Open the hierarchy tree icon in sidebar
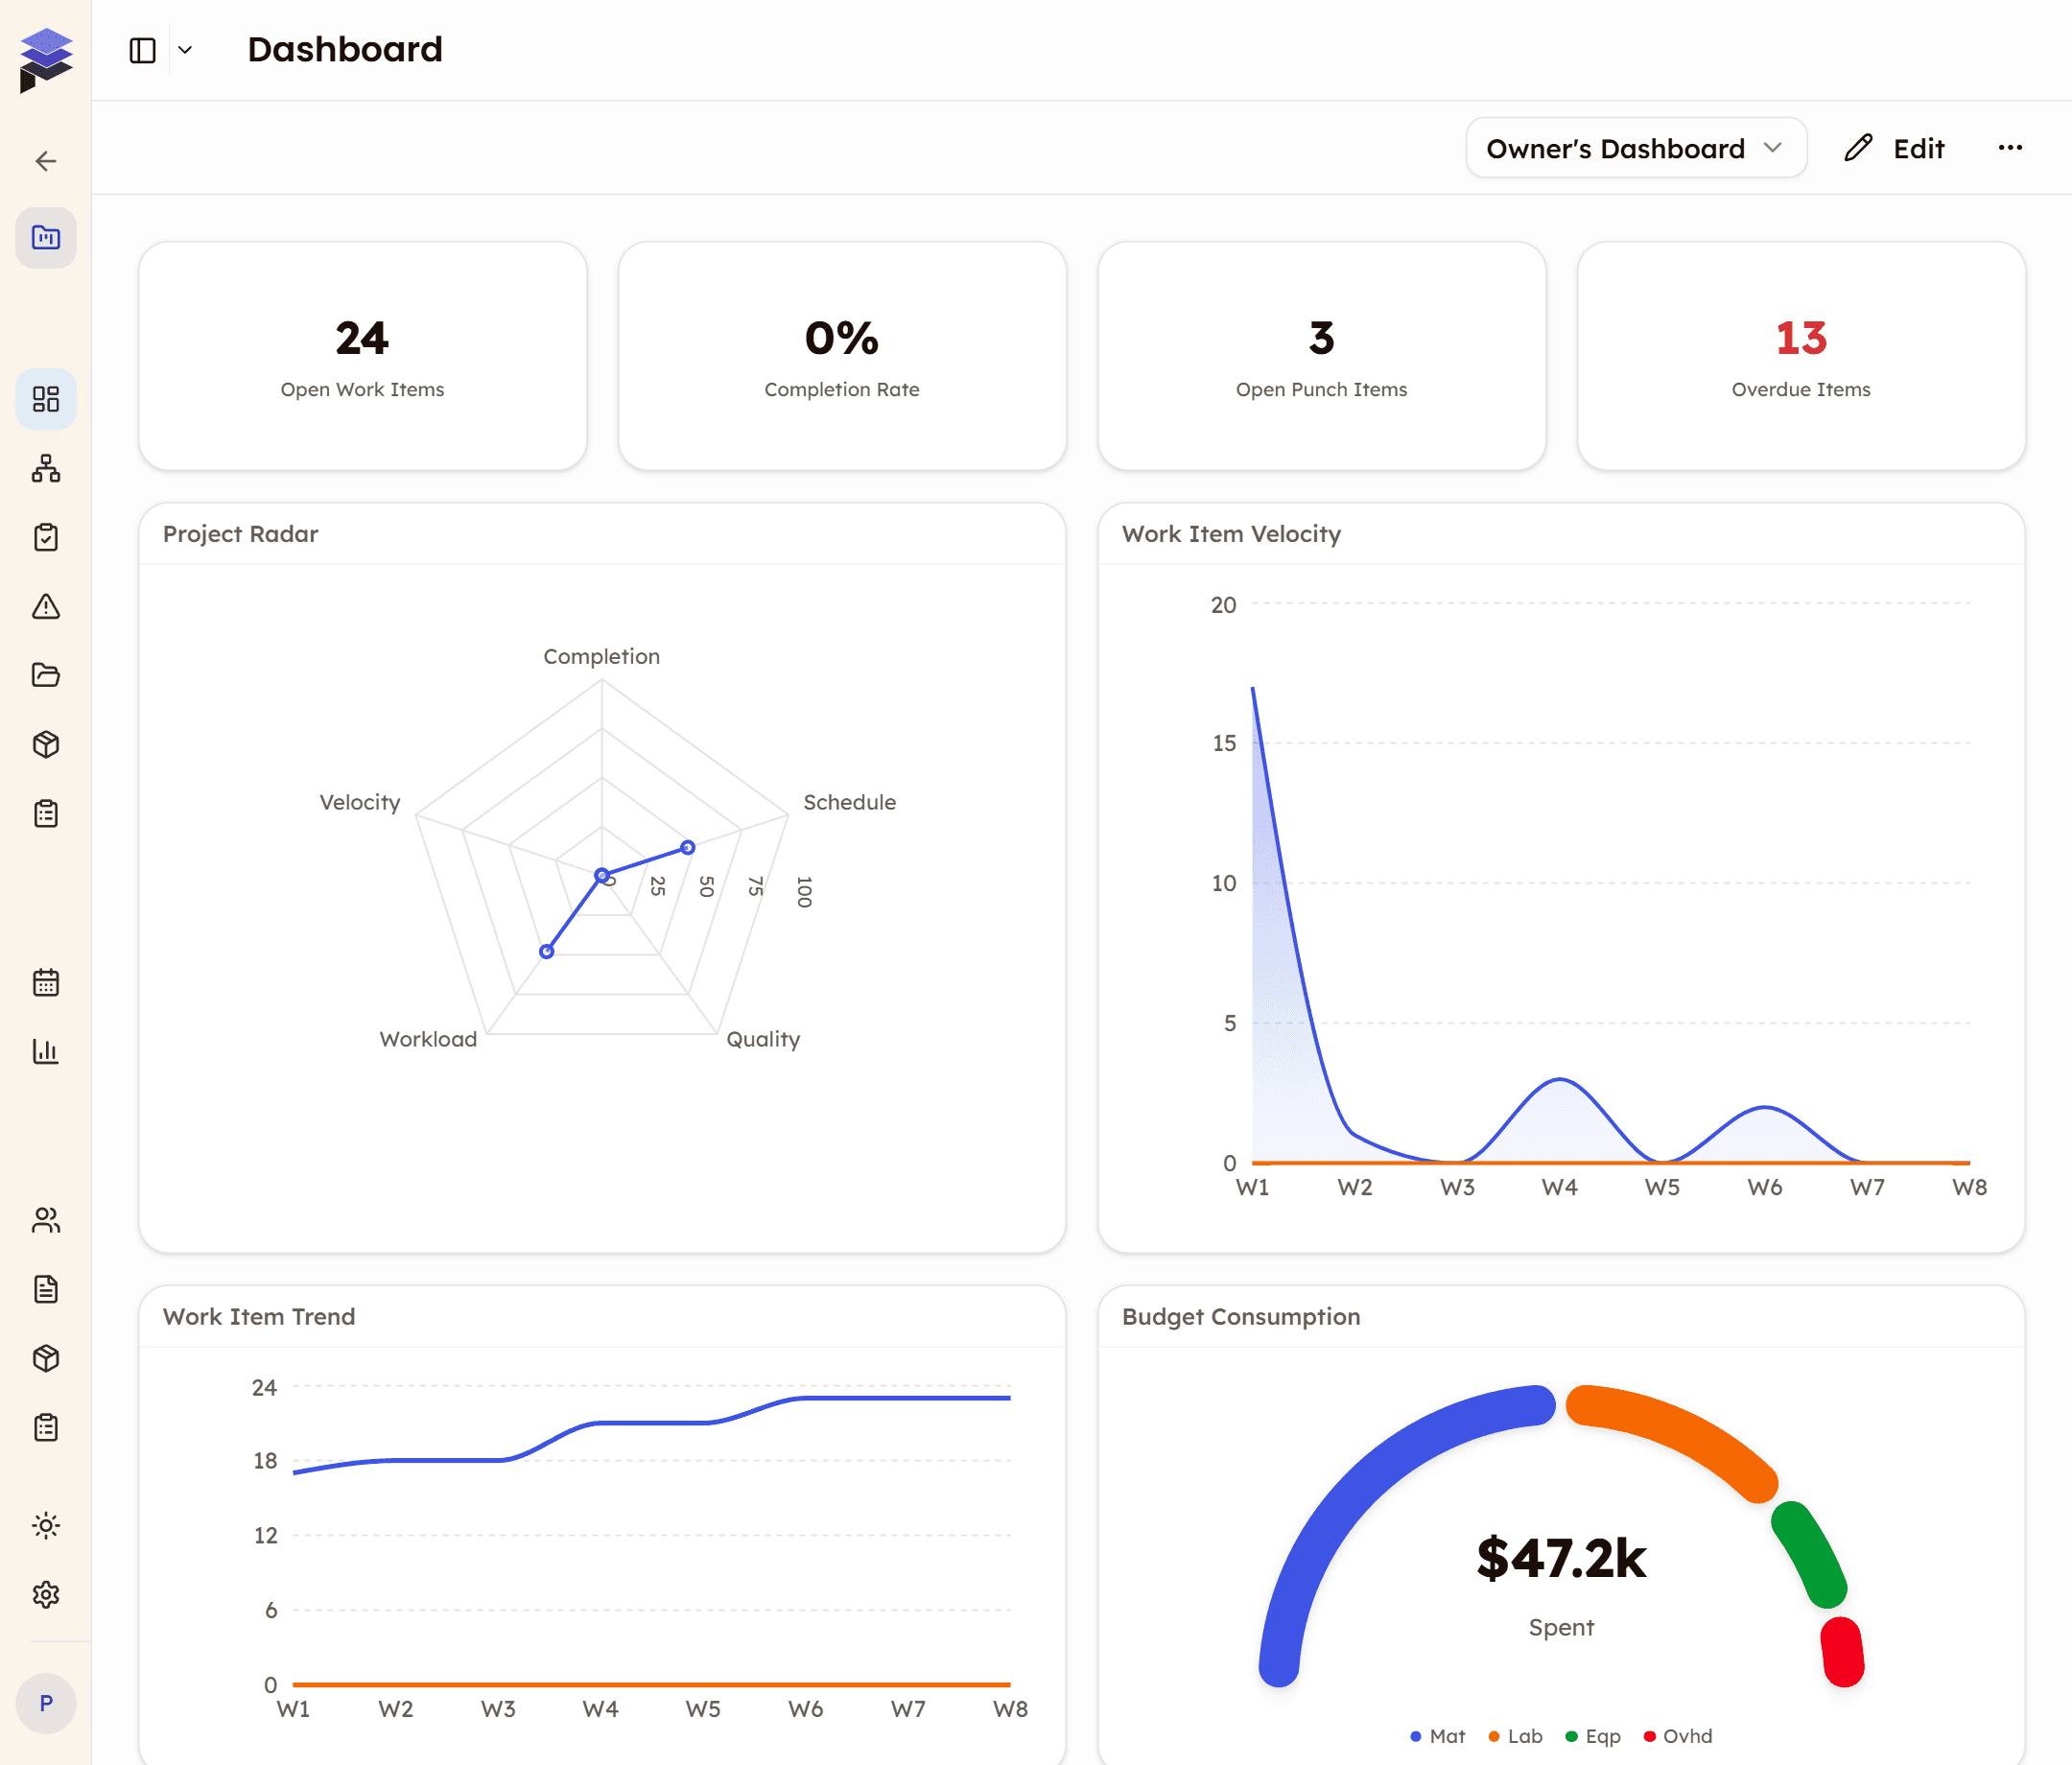Image resolution: width=2072 pixels, height=1765 pixels. point(46,468)
